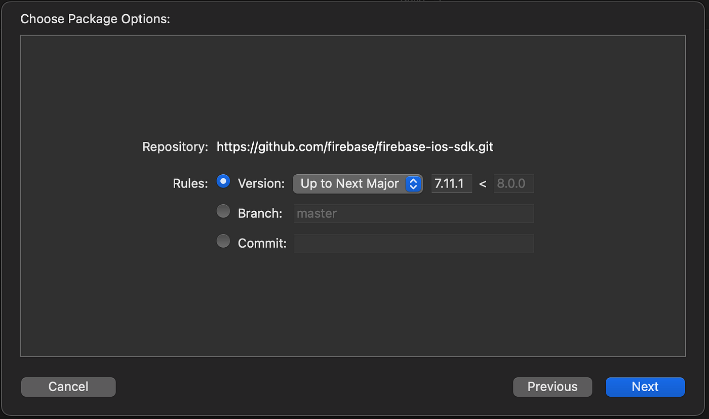Click the empty Commit hash field
The width and height of the screenshot is (709, 419).
click(x=413, y=243)
